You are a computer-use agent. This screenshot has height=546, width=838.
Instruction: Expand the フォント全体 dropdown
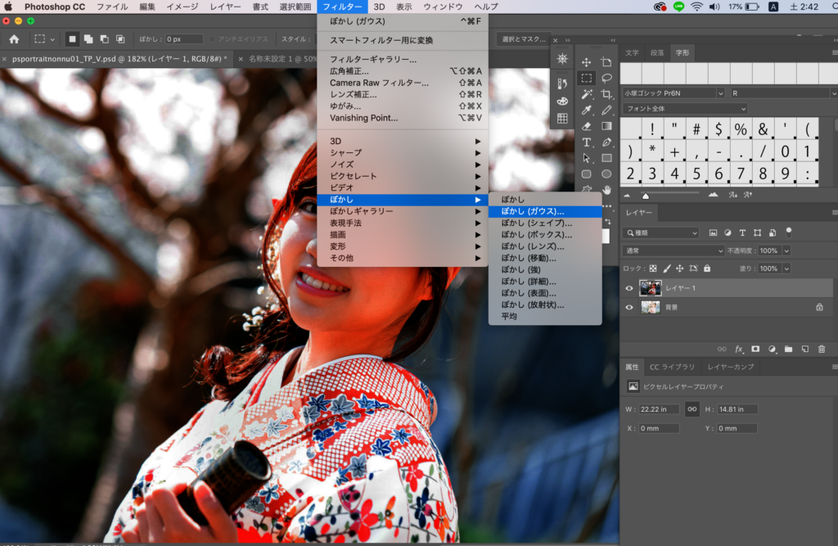pyautogui.click(x=685, y=109)
